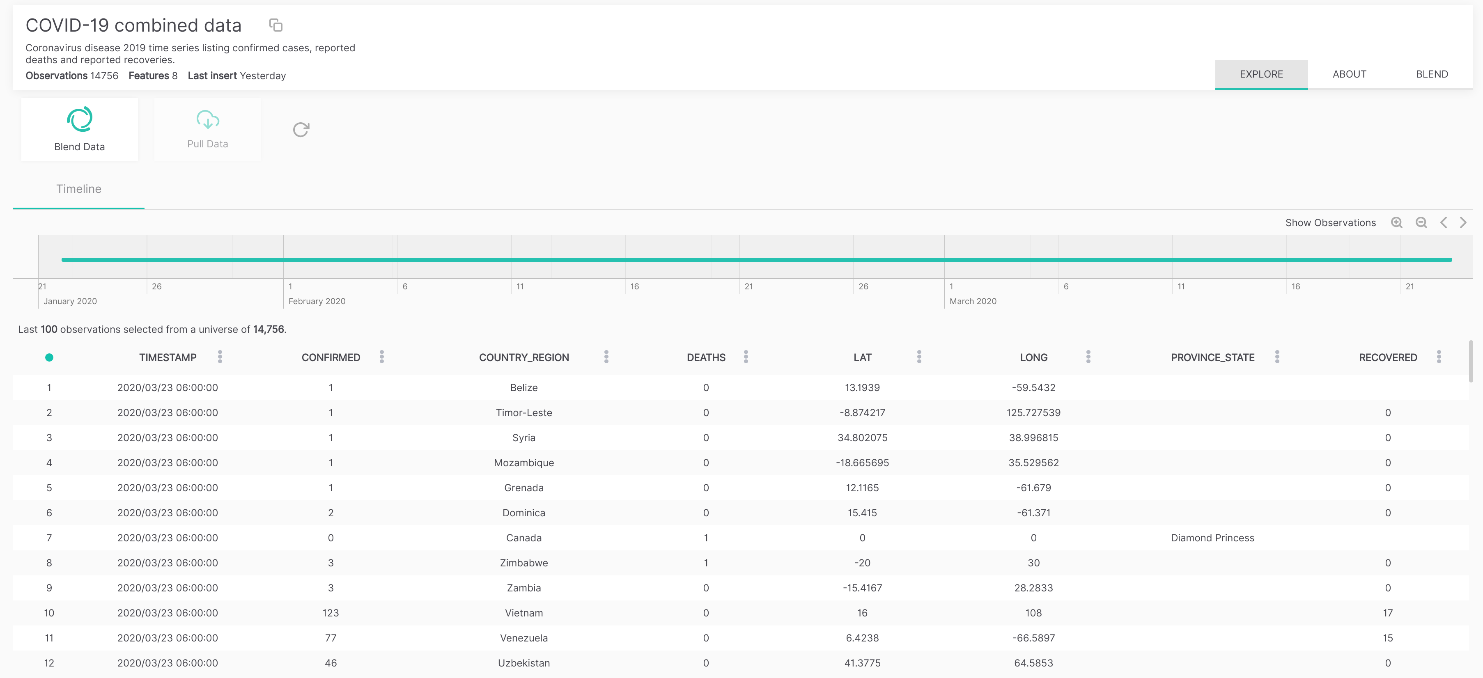Move timeline to next period
The width and height of the screenshot is (1483, 678).
1463,223
